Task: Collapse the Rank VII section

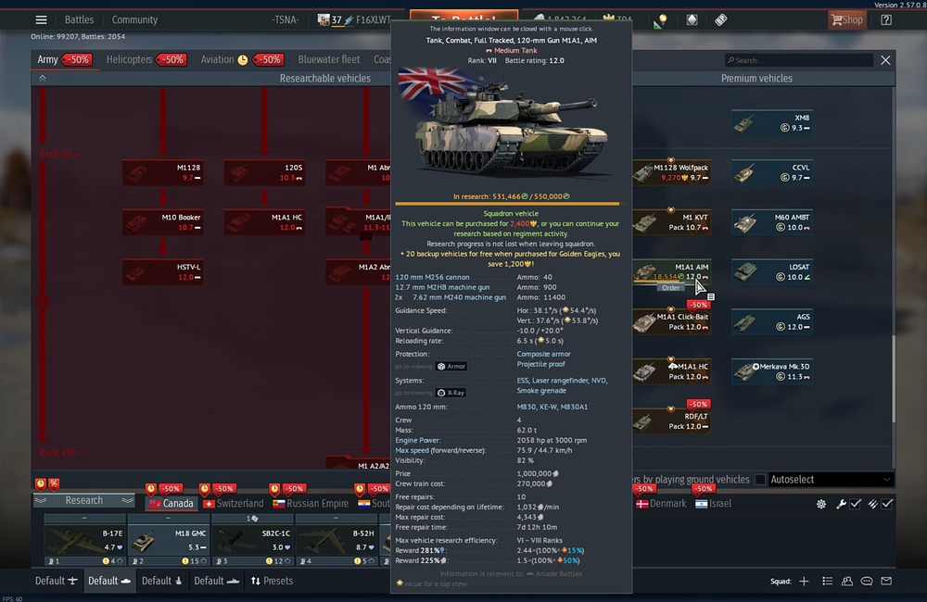Action: point(59,154)
